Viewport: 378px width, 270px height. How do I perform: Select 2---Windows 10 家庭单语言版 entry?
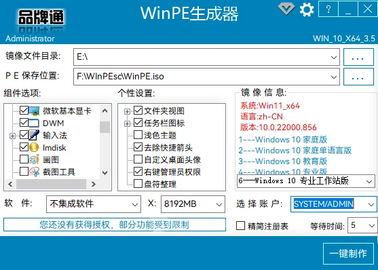click(x=295, y=150)
